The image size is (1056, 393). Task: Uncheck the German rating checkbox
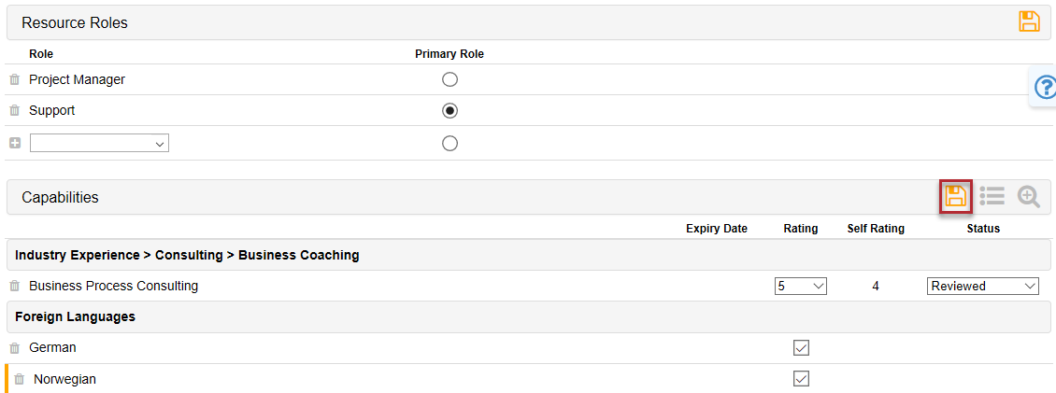point(801,348)
